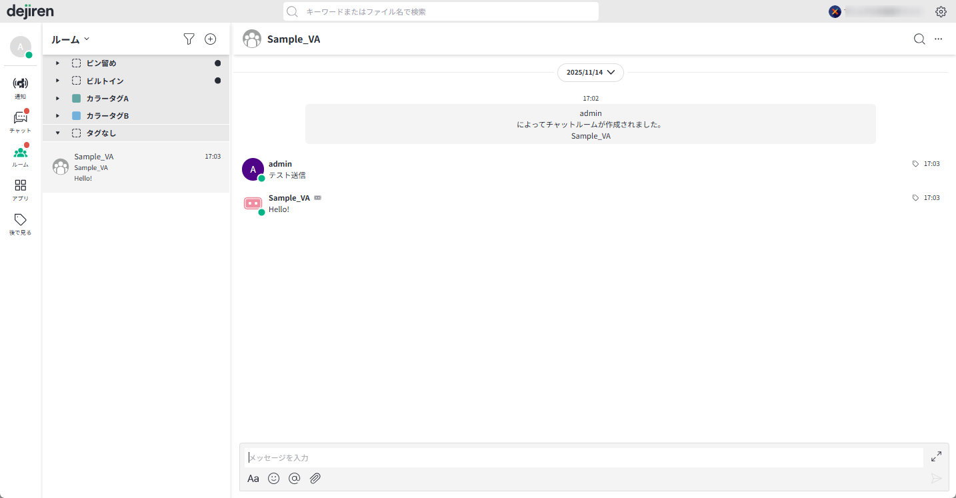Insert a mention with the @ icon
The image size is (956, 498).
(x=294, y=478)
